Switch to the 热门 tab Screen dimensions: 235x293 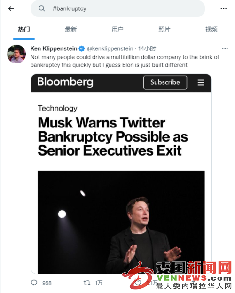coord(24,29)
